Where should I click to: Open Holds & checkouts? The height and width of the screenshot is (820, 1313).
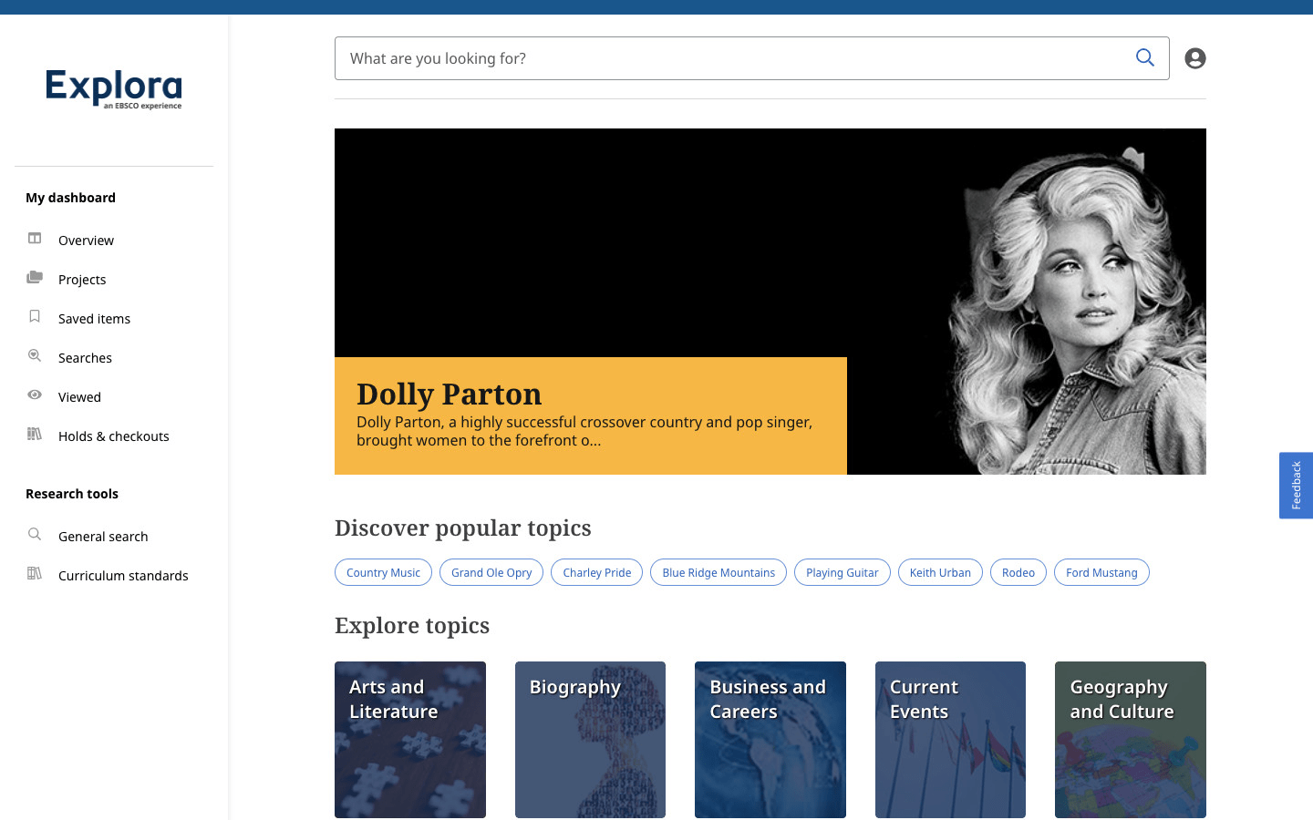click(114, 436)
